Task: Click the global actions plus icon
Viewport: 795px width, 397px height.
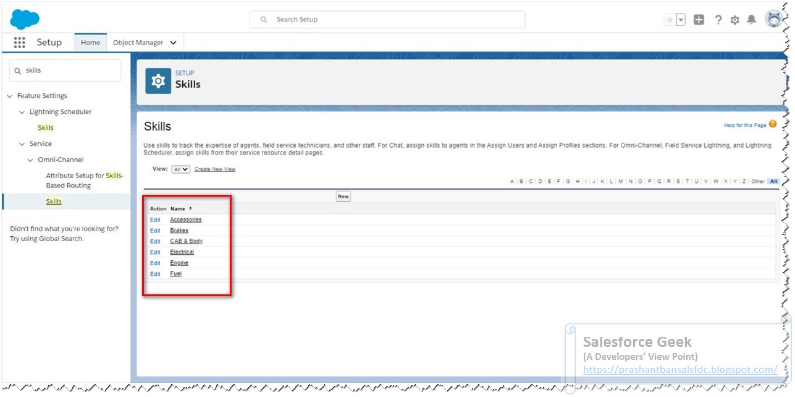Action: pyautogui.click(x=699, y=20)
